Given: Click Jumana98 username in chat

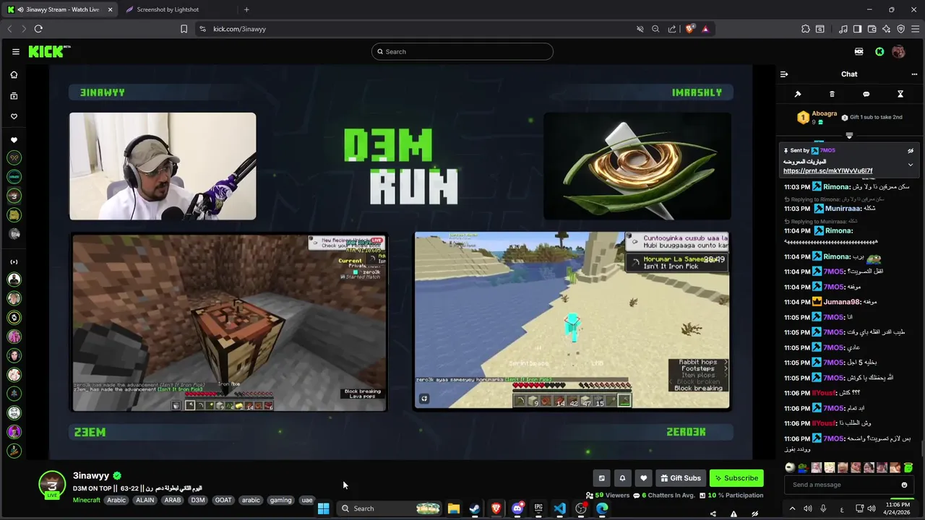Looking at the screenshot, I should click(841, 302).
